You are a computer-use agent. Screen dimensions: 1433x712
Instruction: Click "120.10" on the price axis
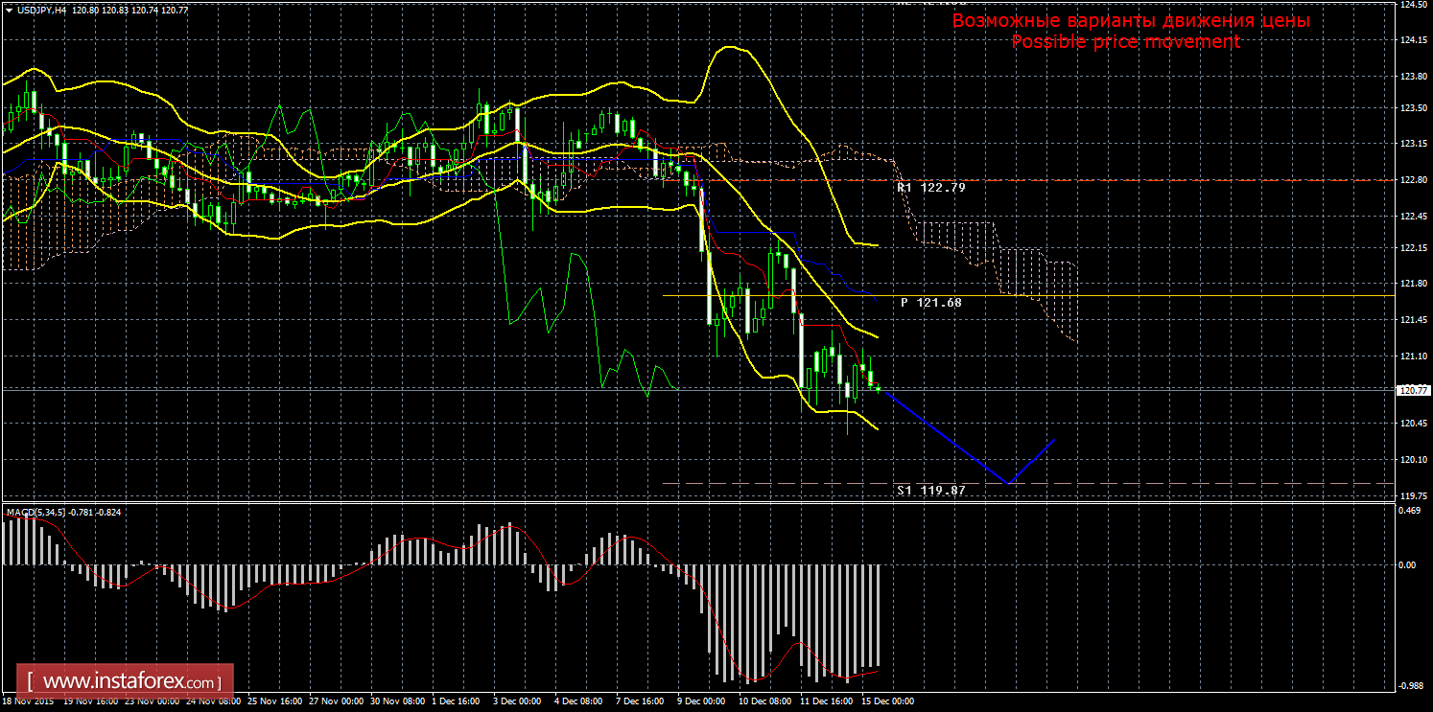(1413, 459)
